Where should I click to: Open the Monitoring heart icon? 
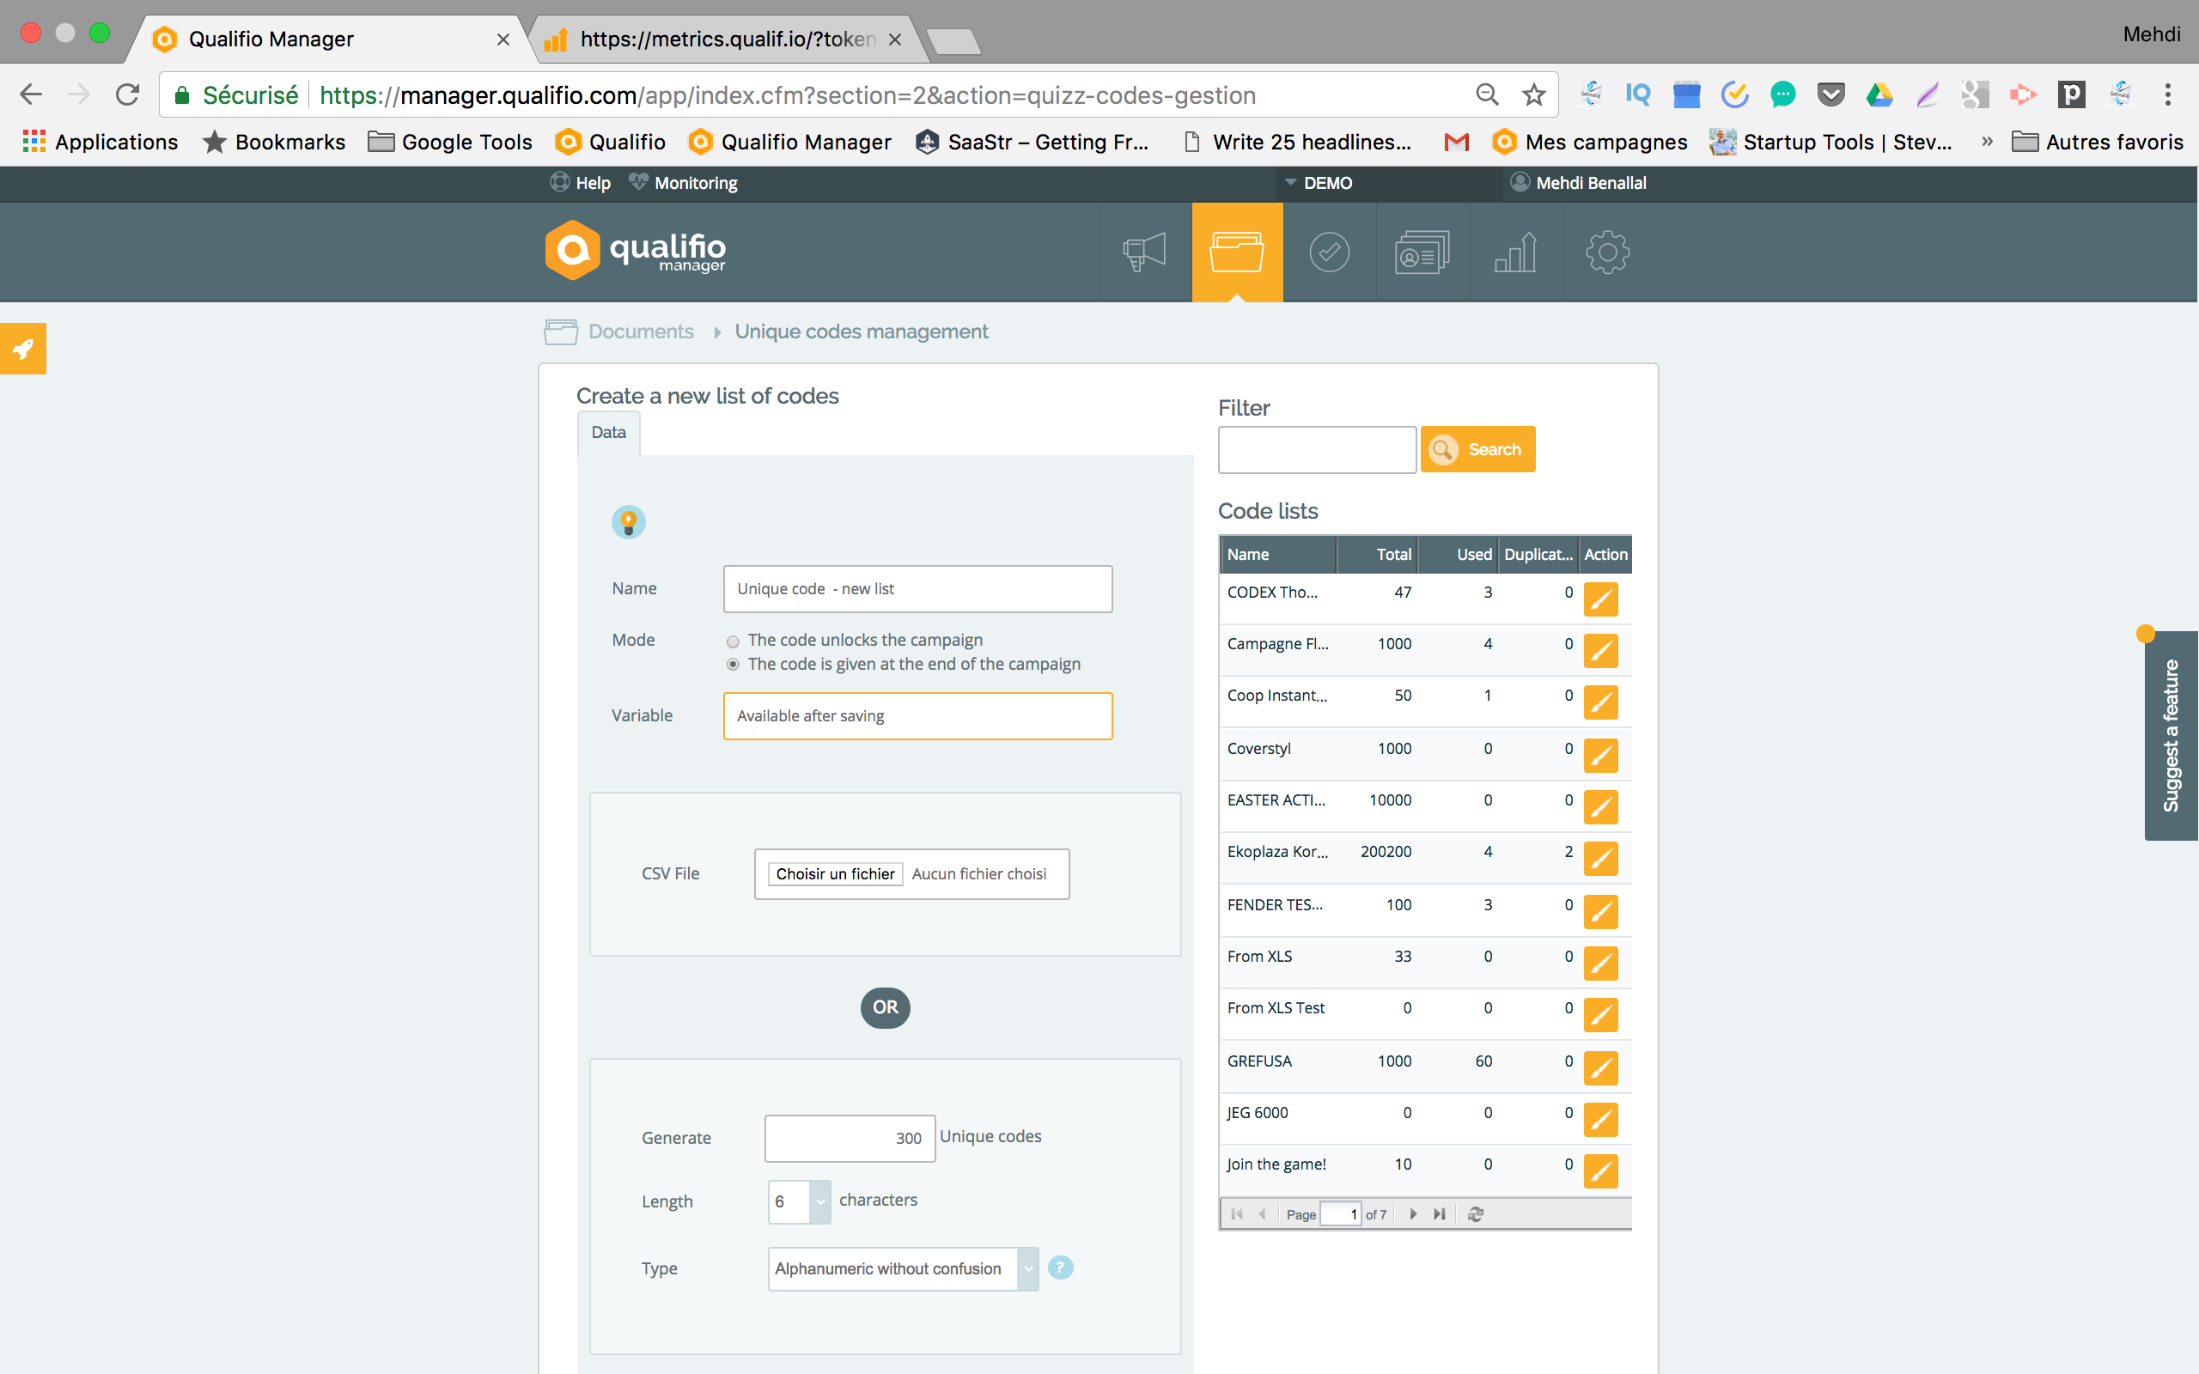(x=640, y=183)
